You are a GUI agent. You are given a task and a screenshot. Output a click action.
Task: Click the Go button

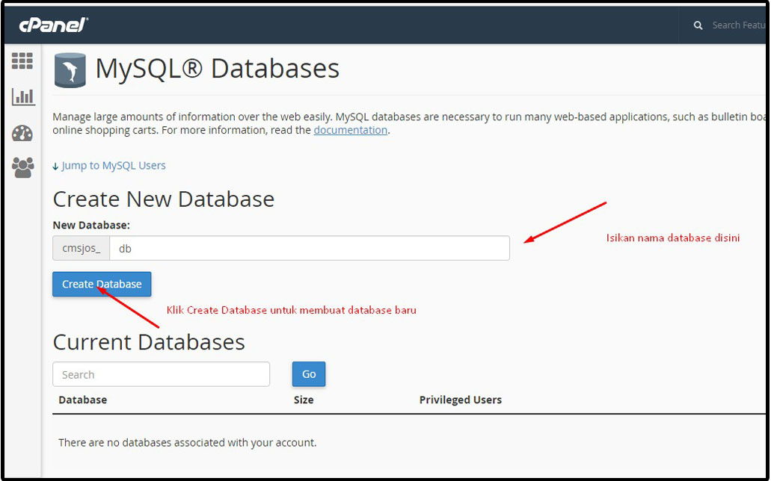(x=309, y=374)
